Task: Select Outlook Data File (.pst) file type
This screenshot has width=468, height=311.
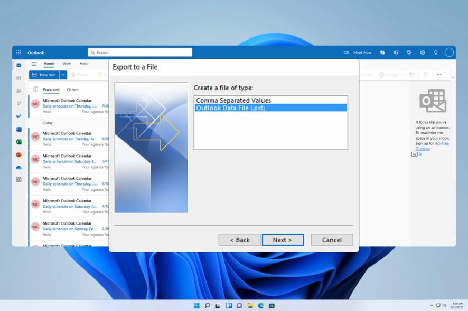Action: click(x=270, y=107)
